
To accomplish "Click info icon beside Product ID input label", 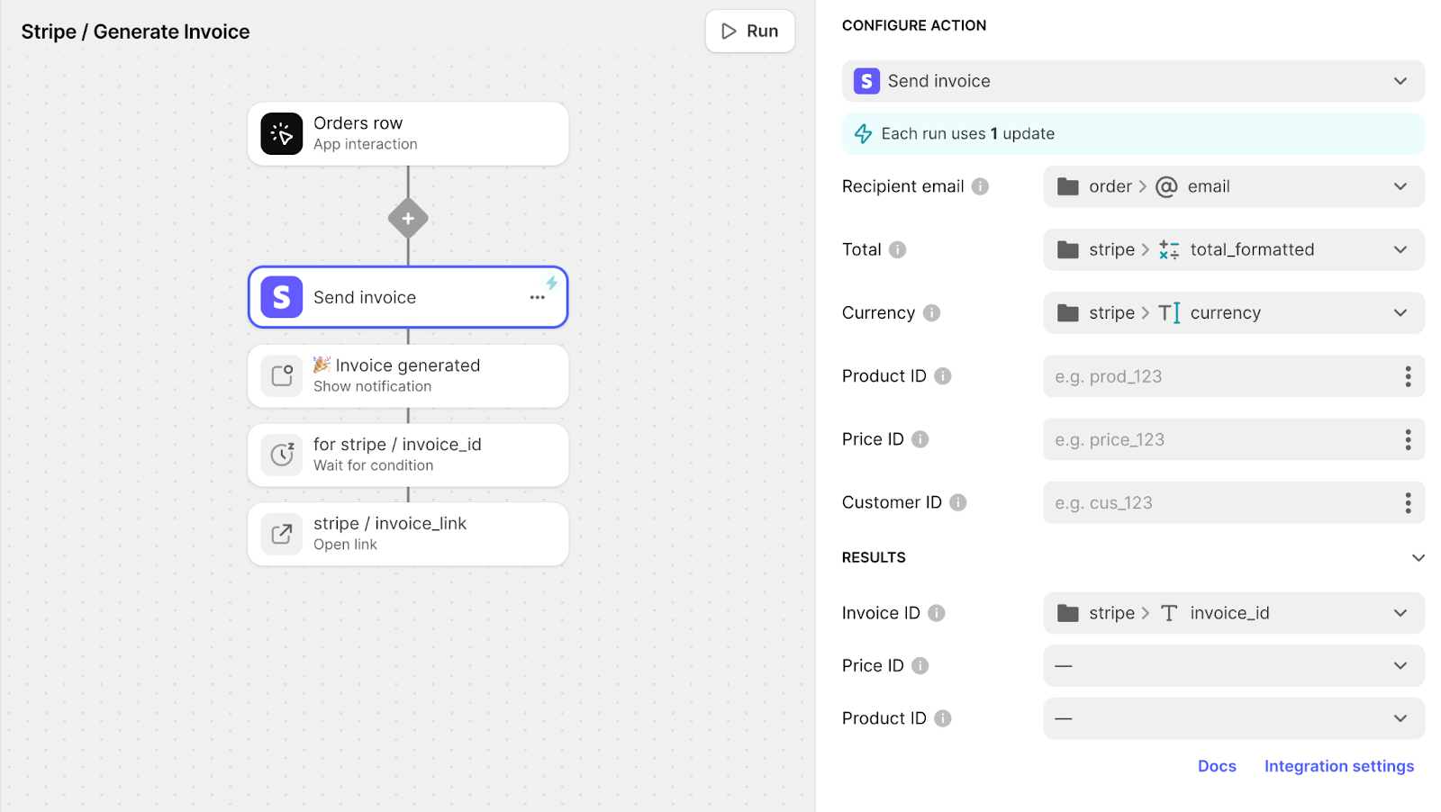I will pyautogui.click(x=942, y=376).
